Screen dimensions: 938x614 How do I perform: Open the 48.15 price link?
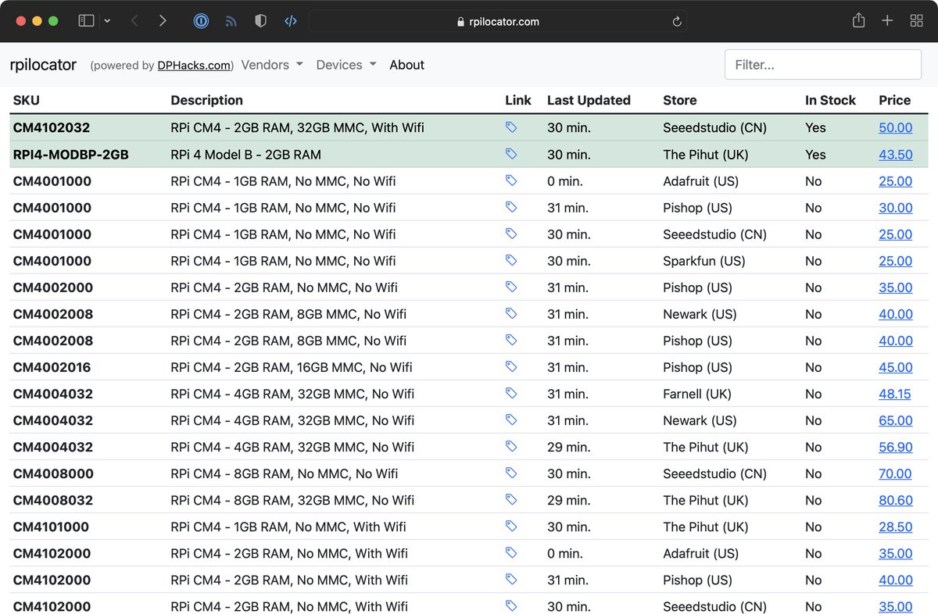coord(894,394)
